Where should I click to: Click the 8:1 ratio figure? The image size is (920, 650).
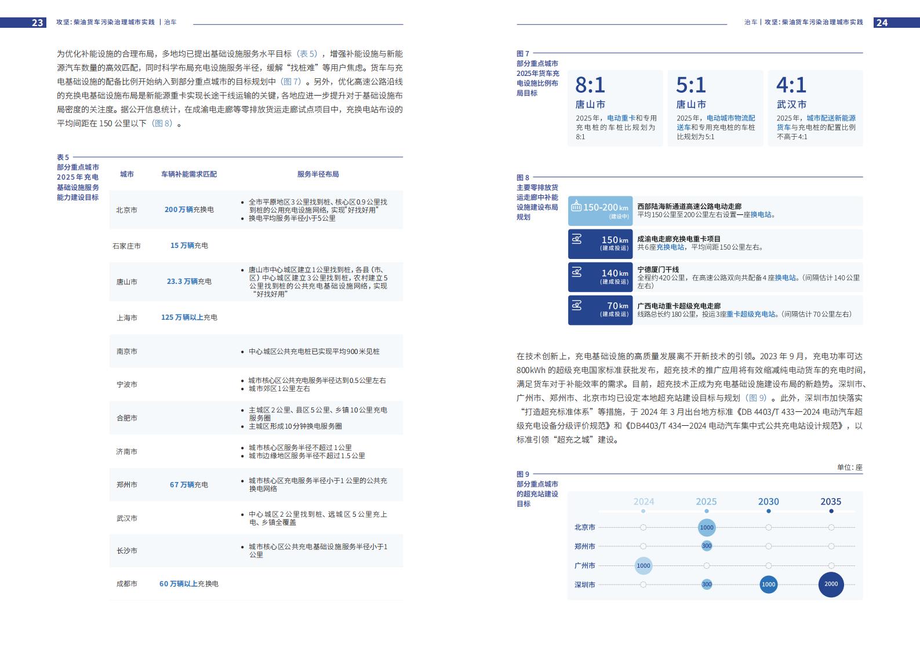(590, 85)
